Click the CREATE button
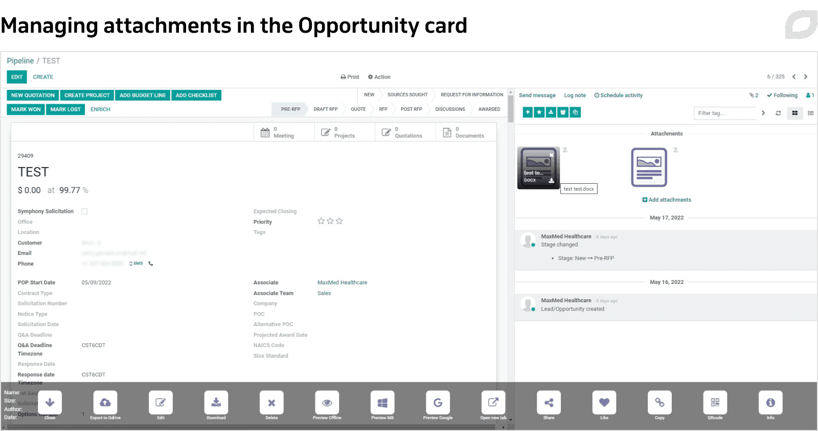The width and height of the screenshot is (818, 431). coord(43,77)
